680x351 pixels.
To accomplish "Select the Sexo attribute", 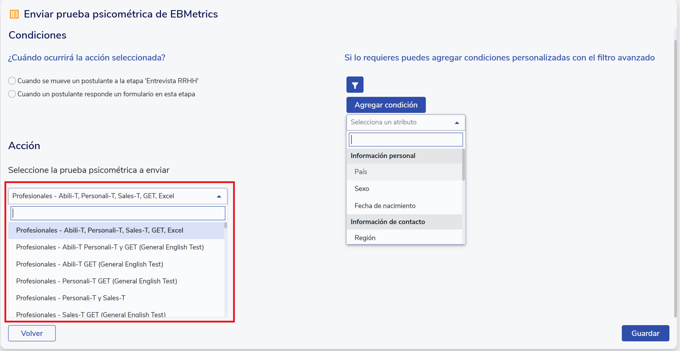I will click(362, 189).
